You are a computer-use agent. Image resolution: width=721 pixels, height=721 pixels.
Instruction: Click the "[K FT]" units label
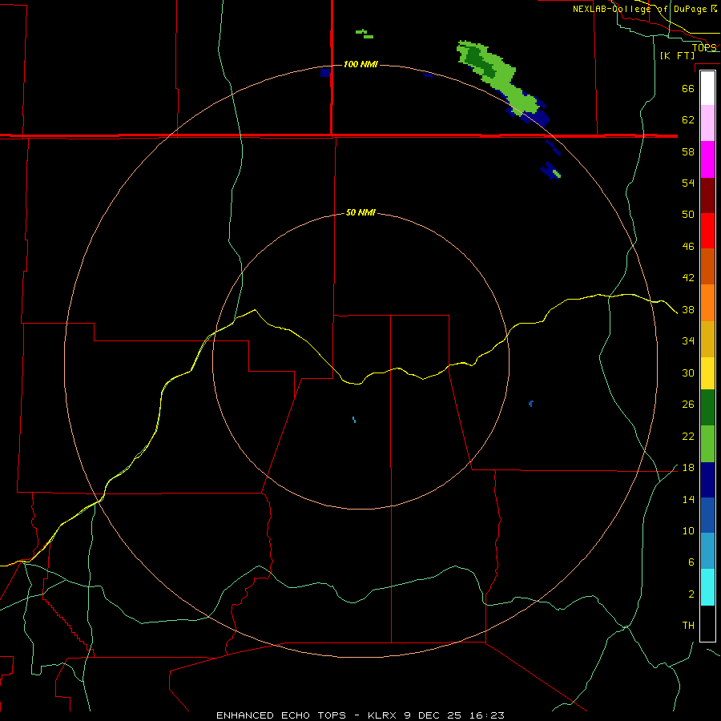[x=677, y=56]
